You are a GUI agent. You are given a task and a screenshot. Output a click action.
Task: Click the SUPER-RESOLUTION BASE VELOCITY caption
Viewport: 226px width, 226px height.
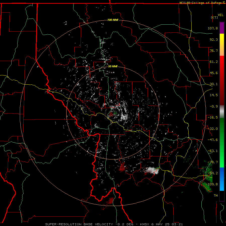(79, 224)
